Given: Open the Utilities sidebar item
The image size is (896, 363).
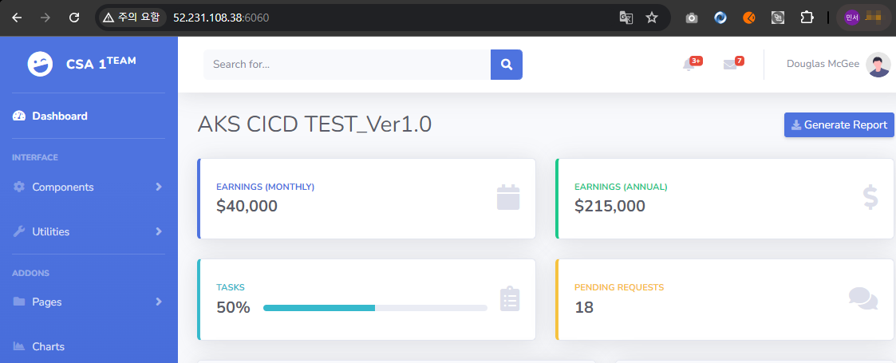Looking at the screenshot, I should point(89,231).
